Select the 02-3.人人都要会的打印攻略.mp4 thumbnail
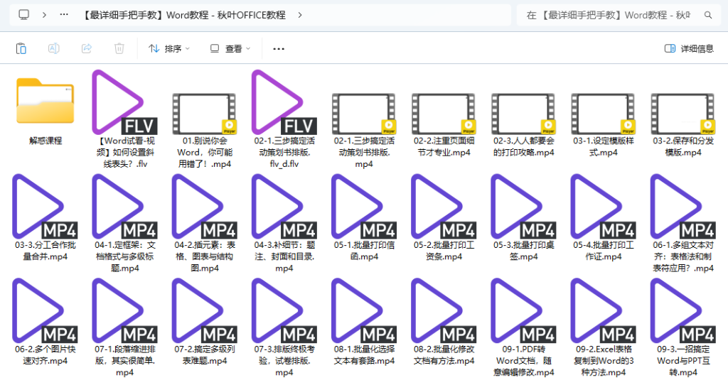This screenshot has width=728, height=380. pos(524,114)
